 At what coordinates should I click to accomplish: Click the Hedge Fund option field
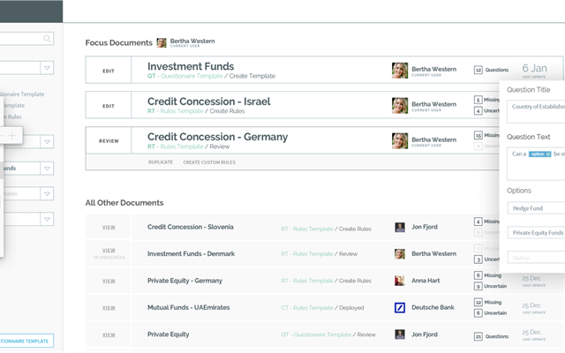point(536,208)
